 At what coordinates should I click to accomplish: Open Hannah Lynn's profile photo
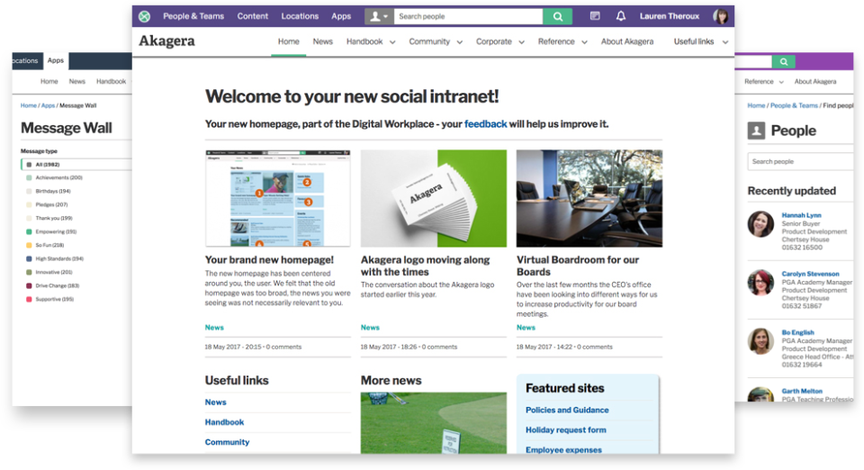click(x=760, y=224)
